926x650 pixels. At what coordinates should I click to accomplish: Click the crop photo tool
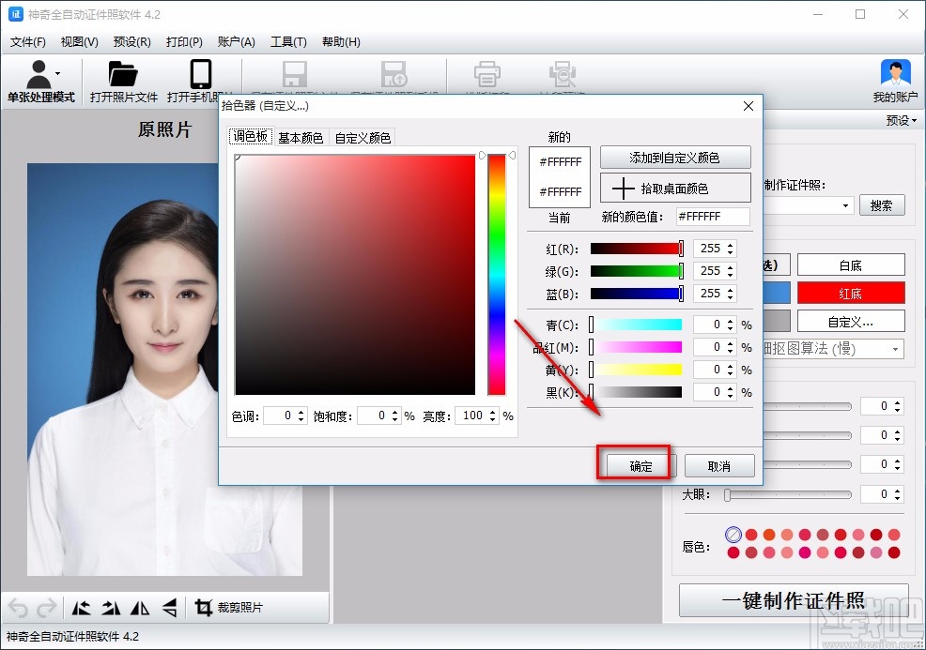[x=228, y=607]
